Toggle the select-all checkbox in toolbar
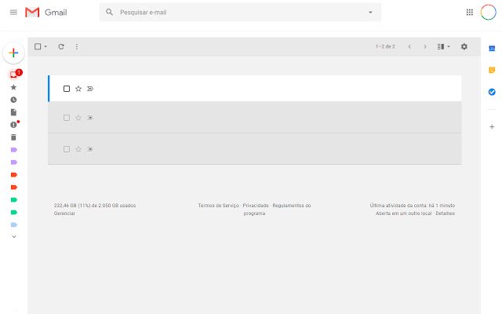 click(x=38, y=46)
